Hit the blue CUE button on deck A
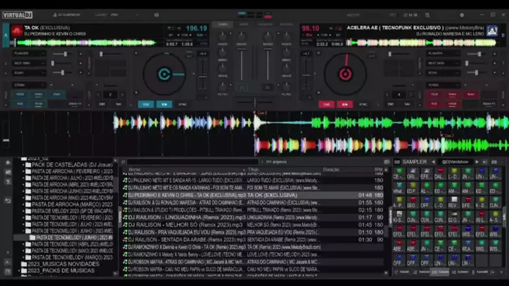Image resolution: width=509 pixels, height=286 pixels. [146, 104]
